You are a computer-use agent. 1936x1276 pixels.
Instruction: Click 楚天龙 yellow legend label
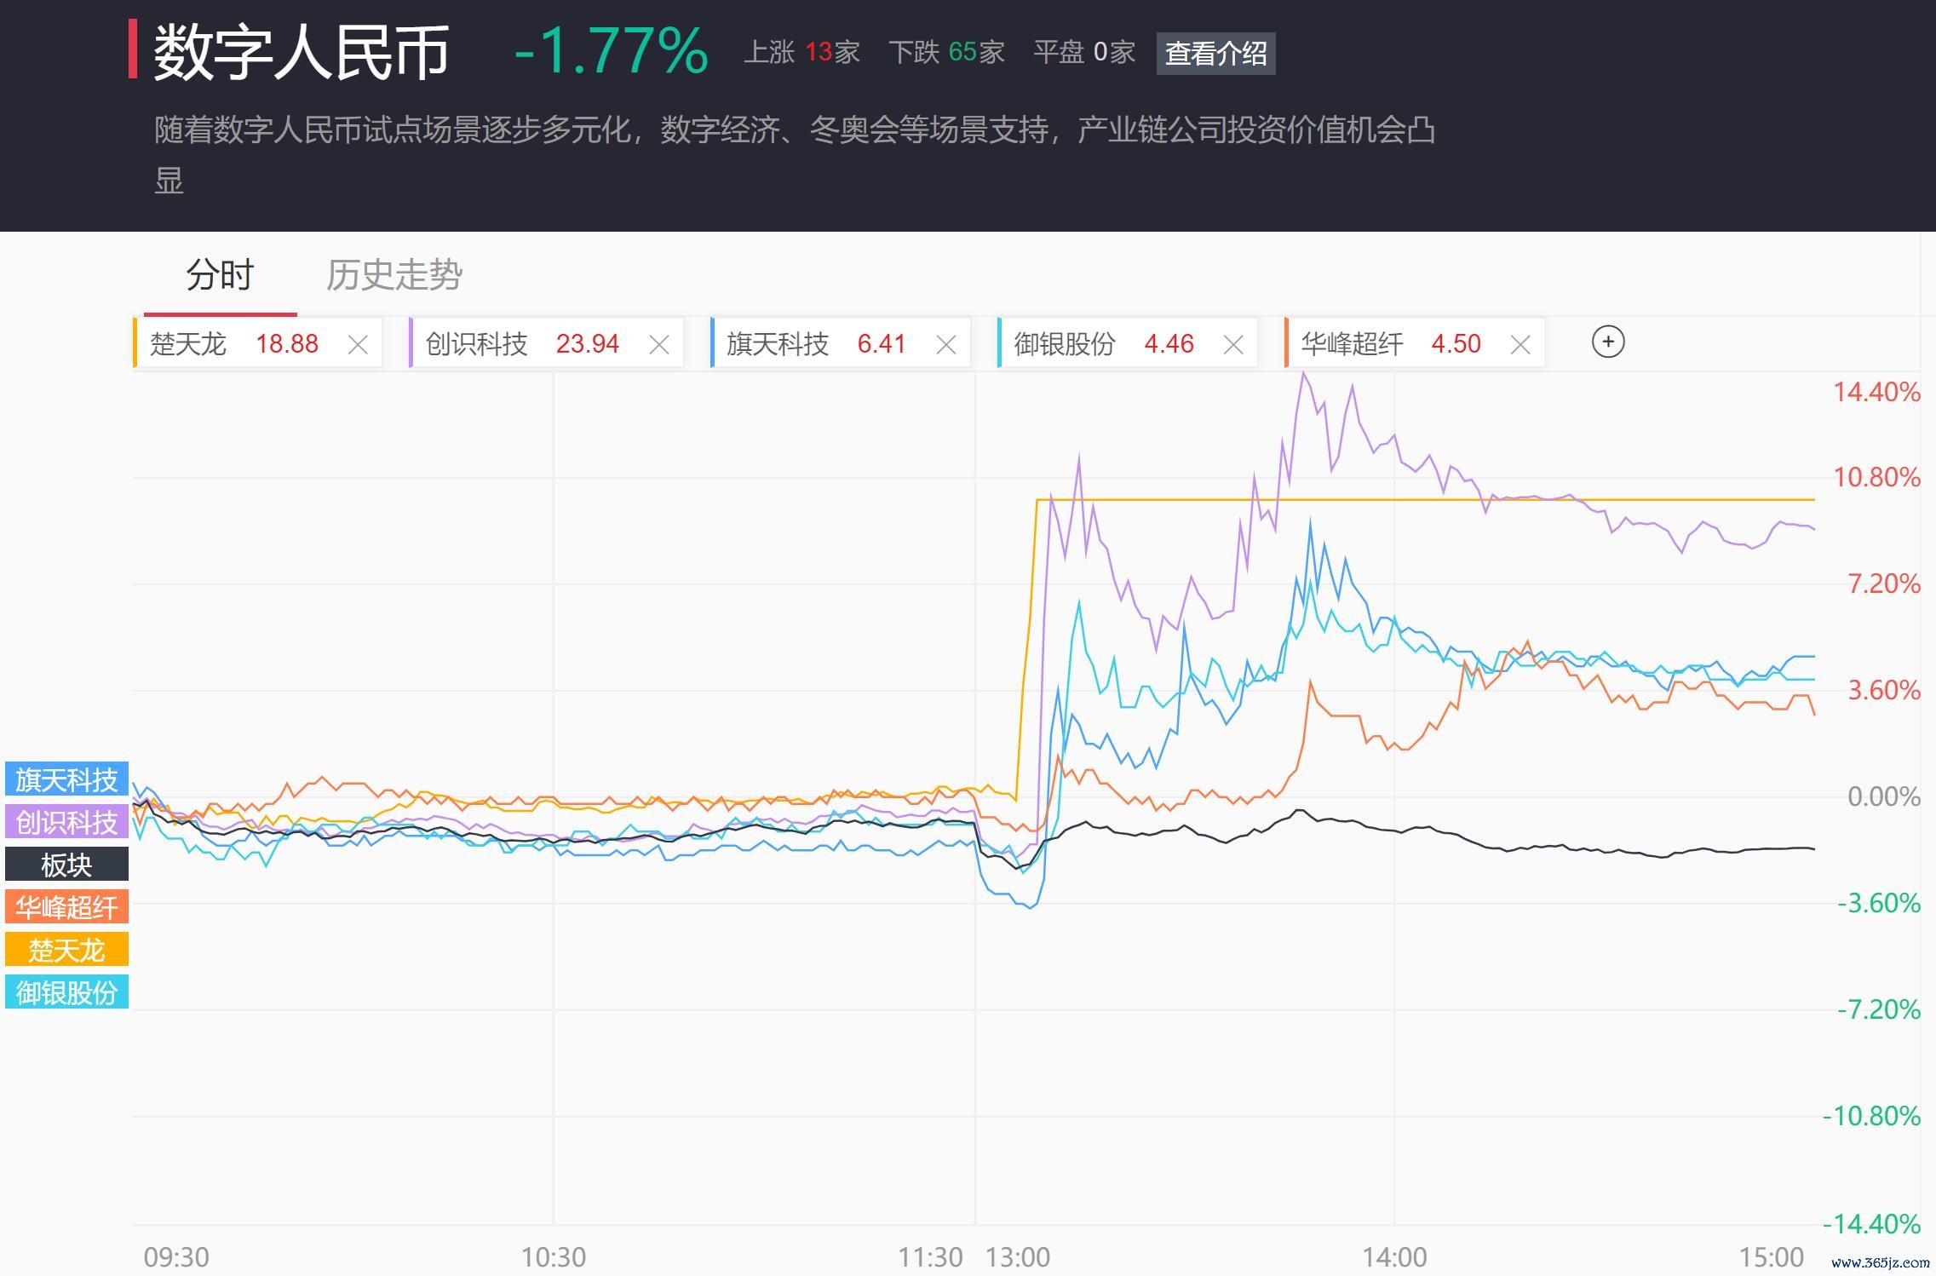coord(66,950)
